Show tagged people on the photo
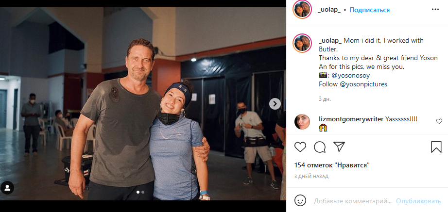The image size is (448, 212). click(7, 188)
